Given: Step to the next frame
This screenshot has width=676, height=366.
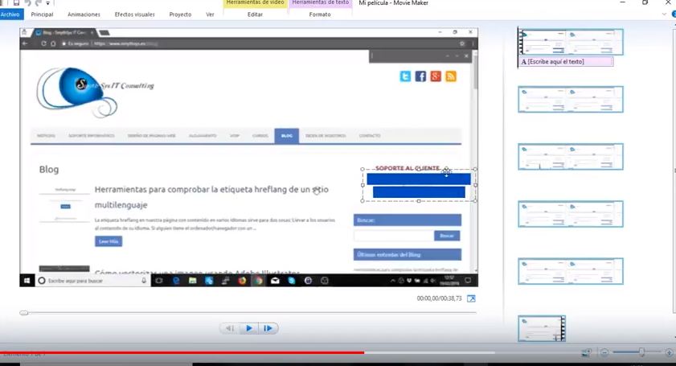Looking at the screenshot, I should (268, 328).
